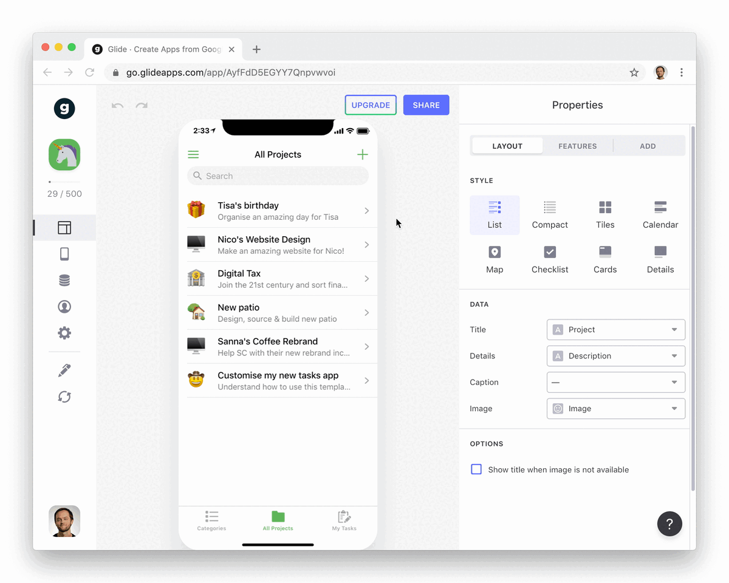Image resolution: width=729 pixels, height=583 pixels.
Task: Click the reload sheet sync icon
Action: pos(64,397)
